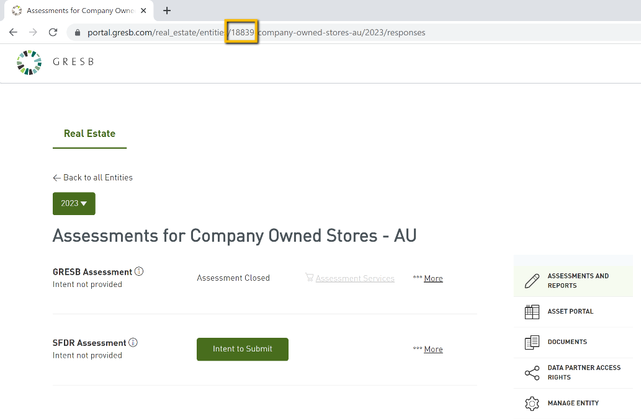Open the DATA PARTNER ACCESS RIGHTS sidebar item
This screenshot has height=419, width=641.
pyautogui.click(x=573, y=373)
